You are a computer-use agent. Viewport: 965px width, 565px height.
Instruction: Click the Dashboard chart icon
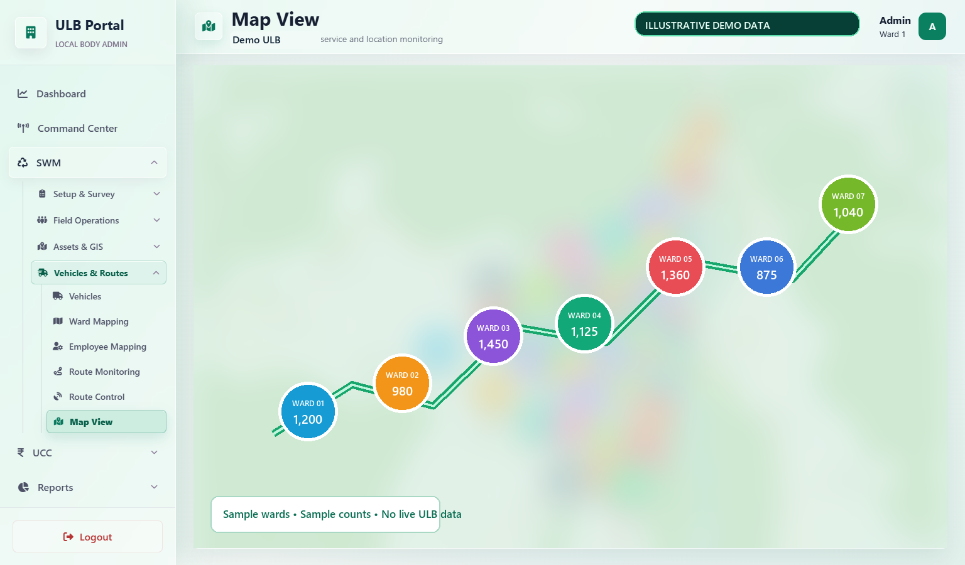(23, 94)
